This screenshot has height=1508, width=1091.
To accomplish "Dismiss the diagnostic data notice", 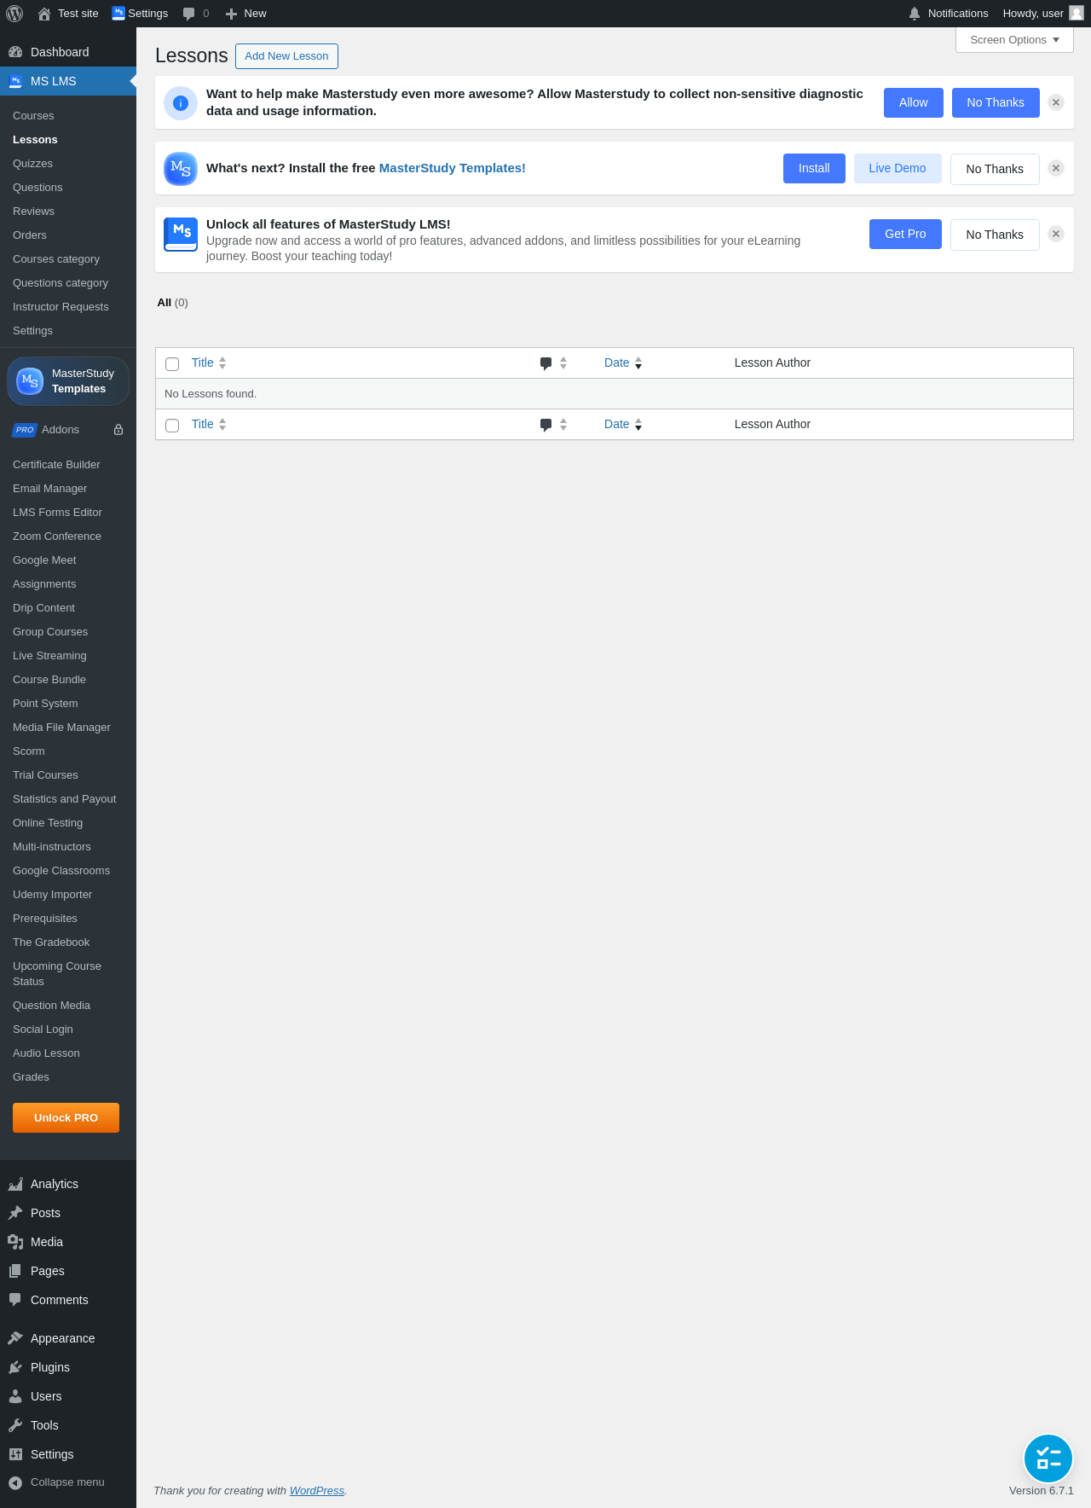I will point(1056,102).
